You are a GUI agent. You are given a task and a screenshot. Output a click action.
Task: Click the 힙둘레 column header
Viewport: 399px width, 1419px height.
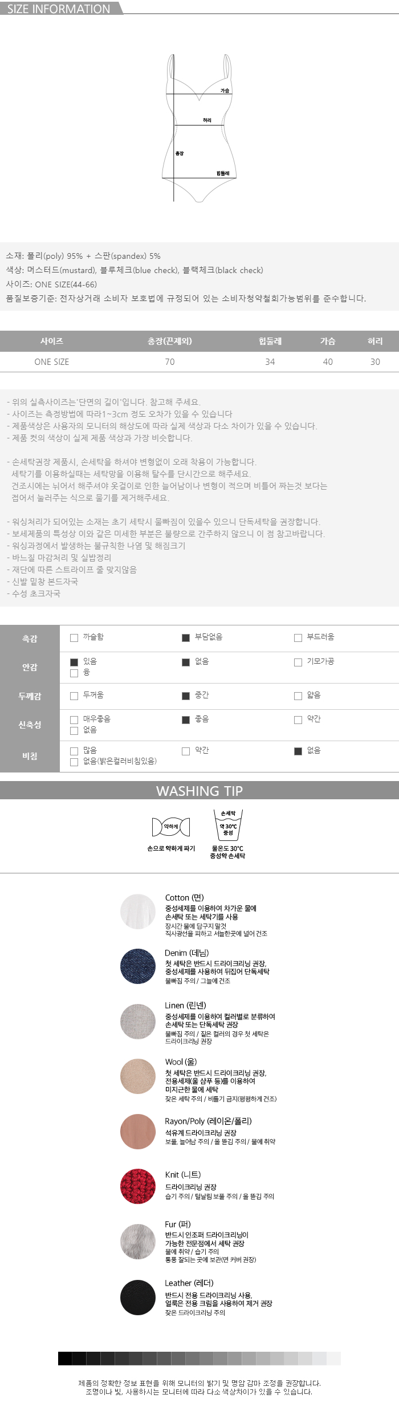pyautogui.click(x=270, y=341)
